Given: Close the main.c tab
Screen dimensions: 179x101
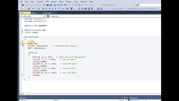Looking at the screenshot, I should (29, 13).
